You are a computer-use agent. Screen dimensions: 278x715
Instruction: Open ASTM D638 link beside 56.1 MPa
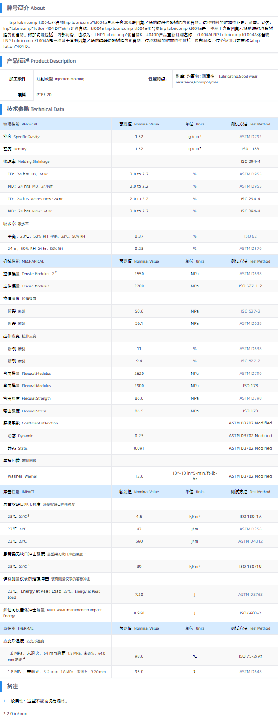(x=250, y=323)
